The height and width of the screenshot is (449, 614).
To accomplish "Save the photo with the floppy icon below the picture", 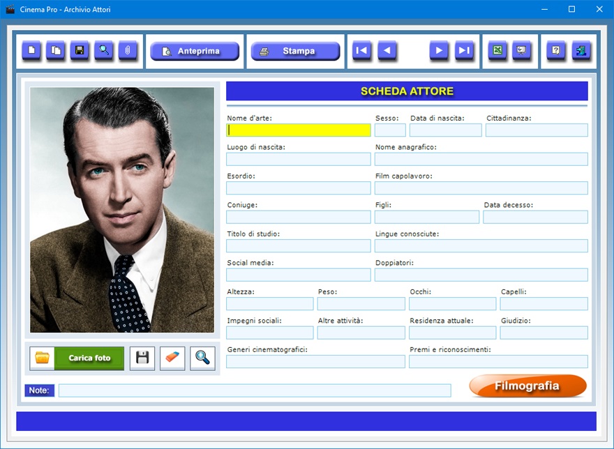I will (x=142, y=358).
